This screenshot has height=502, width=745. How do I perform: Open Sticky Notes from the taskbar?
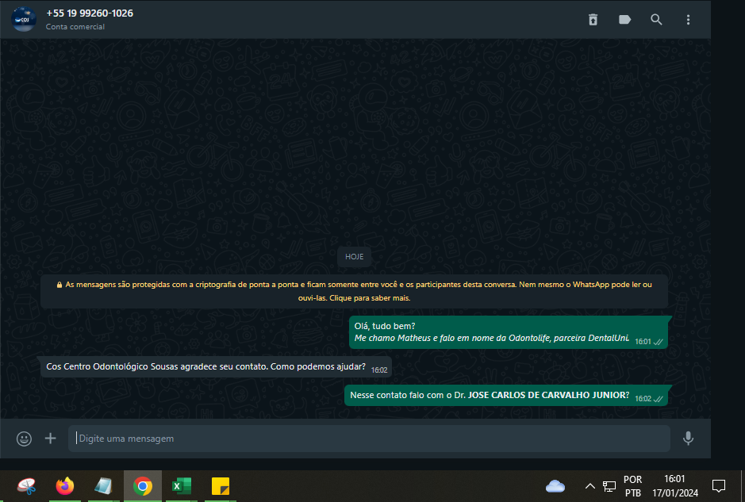pos(221,486)
